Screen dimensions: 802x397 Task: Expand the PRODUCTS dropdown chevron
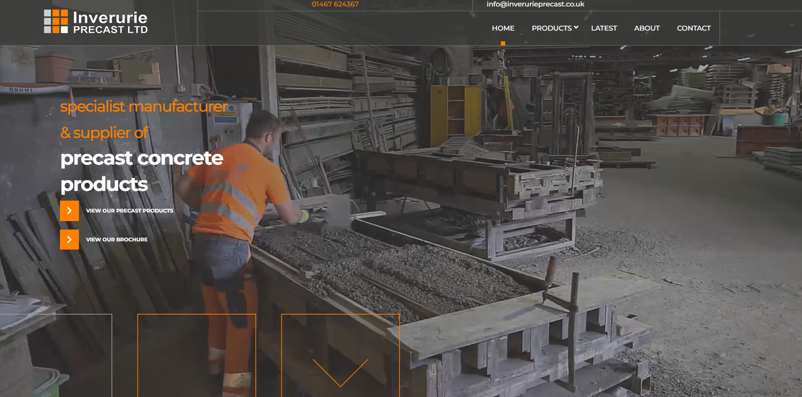[x=576, y=28]
